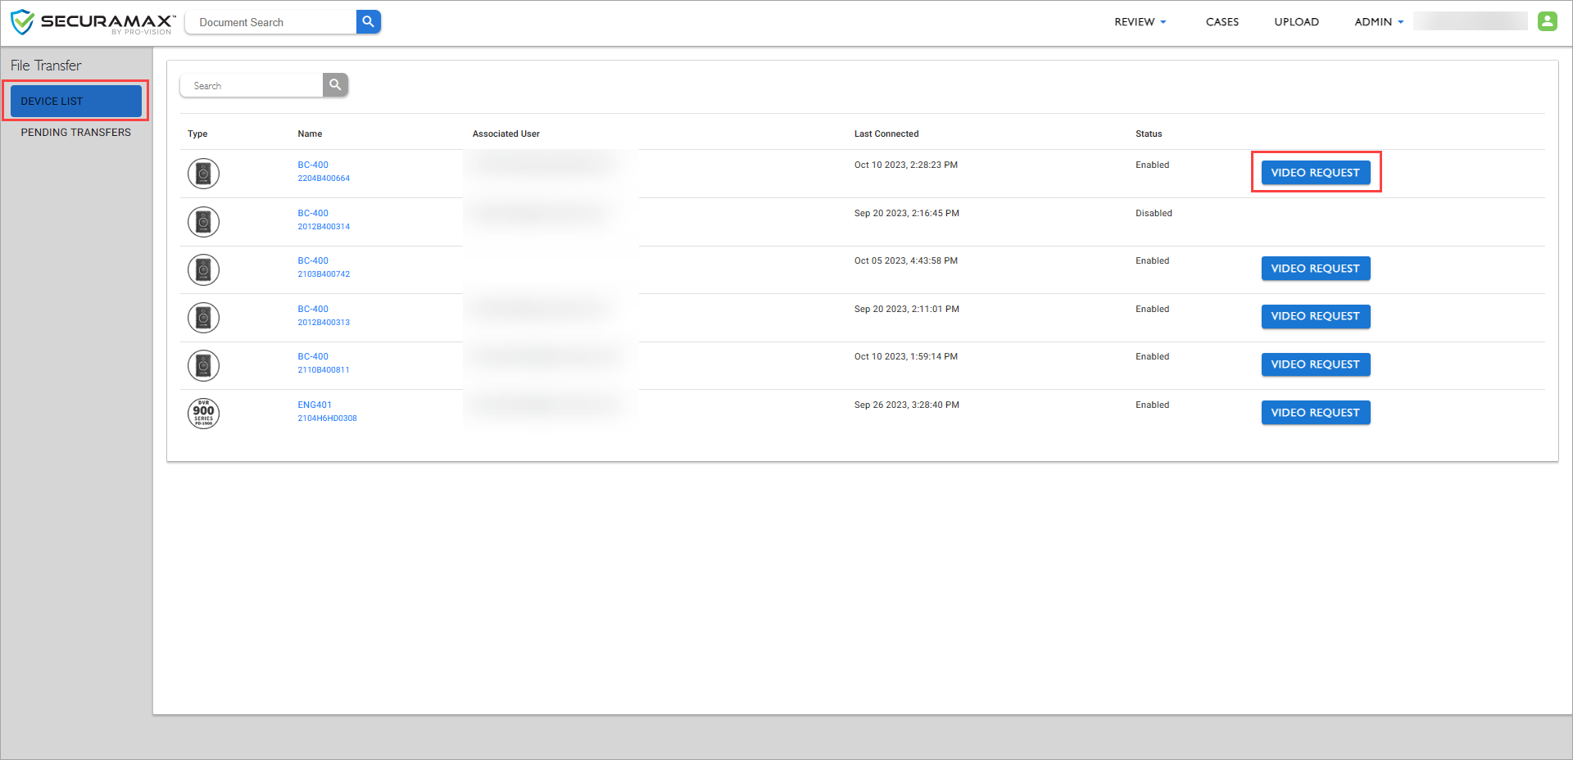
Task: Switch to Pending Transfers
Action: pos(75,133)
